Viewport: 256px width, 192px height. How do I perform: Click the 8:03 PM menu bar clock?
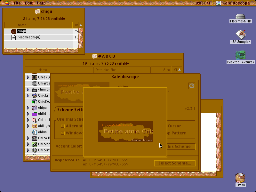point(203,3)
